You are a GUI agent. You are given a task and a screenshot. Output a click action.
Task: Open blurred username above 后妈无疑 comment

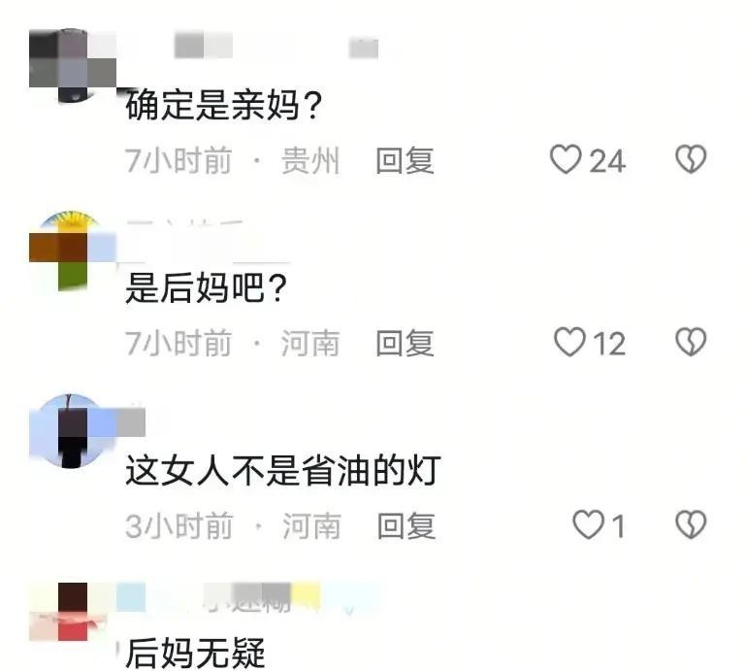(247, 598)
